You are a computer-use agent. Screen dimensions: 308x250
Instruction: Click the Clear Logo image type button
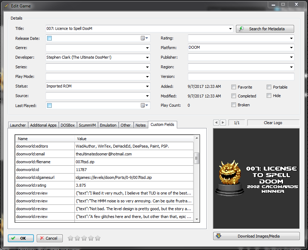(x=273, y=123)
